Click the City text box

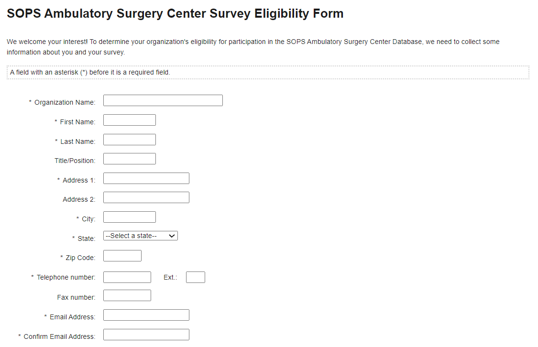point(129,217)
